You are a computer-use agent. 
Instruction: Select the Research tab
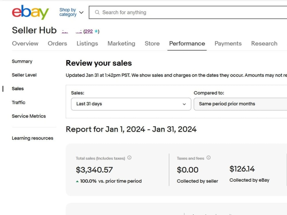[x=264, y=44]
